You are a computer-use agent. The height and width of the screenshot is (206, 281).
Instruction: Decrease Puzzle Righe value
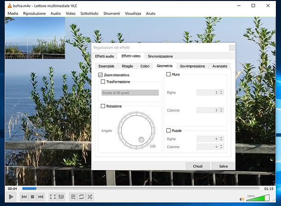pos(221,140)
